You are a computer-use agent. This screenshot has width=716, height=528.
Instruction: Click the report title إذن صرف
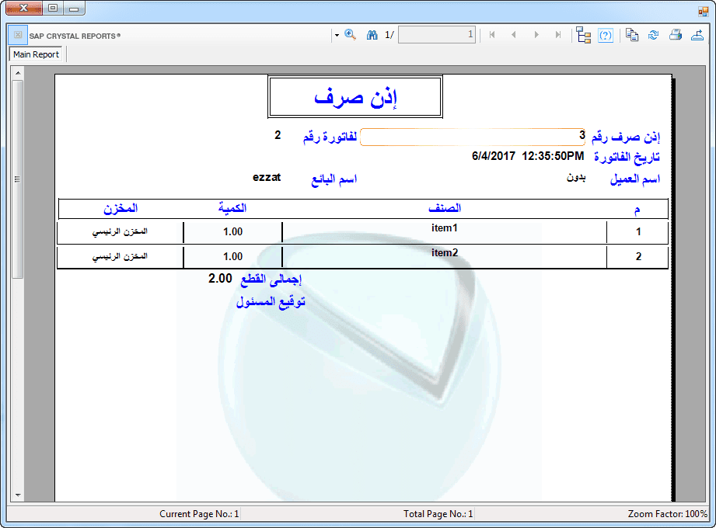point(355,96)
